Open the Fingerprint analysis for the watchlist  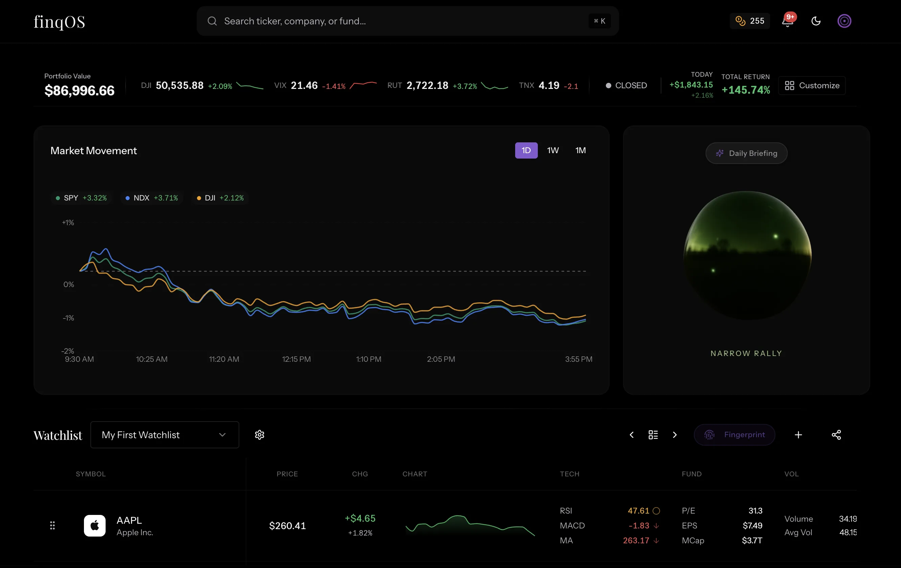click(734, 434)
